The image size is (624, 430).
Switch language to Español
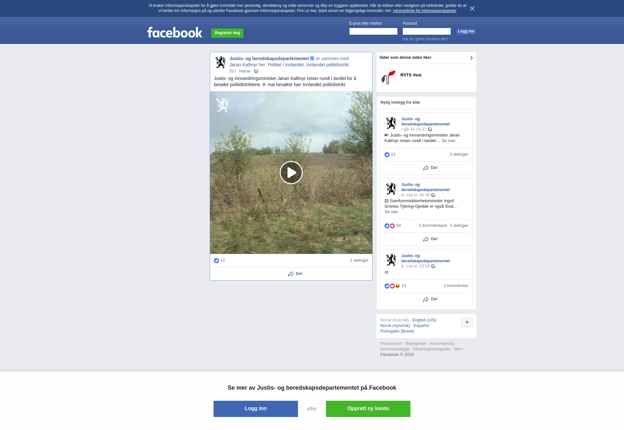pyautogui.click(x=421, y=326)
